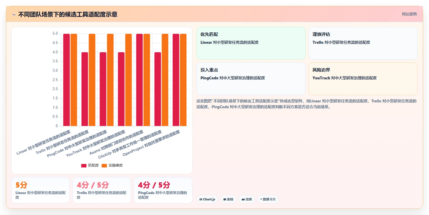This screenshot has width=429, height=215.
Task: Click the orange OpenProject 实施难度 bar
Action: pyautogui.click(x=183, y=80)
